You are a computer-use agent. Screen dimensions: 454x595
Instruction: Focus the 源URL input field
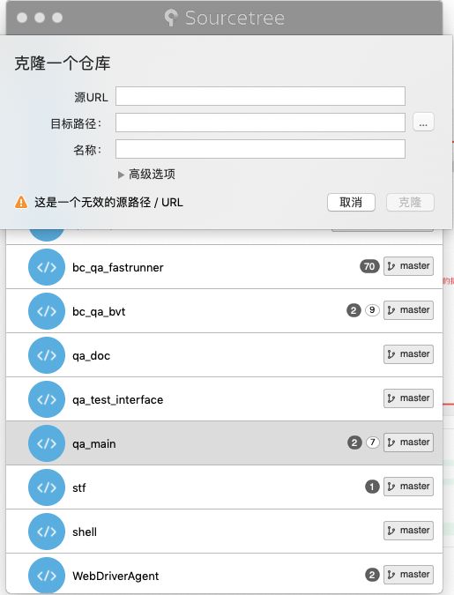(x=260, y=96)
